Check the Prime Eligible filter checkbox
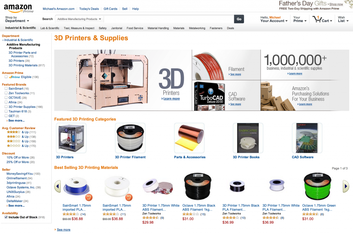 point(6,77)
